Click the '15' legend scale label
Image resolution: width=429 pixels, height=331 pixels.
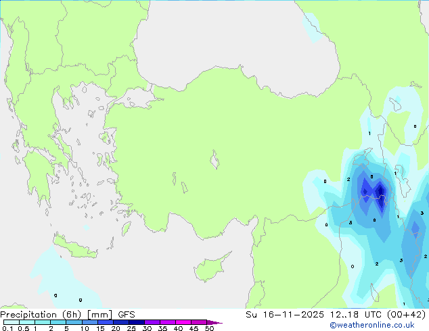tap(100, 328)
